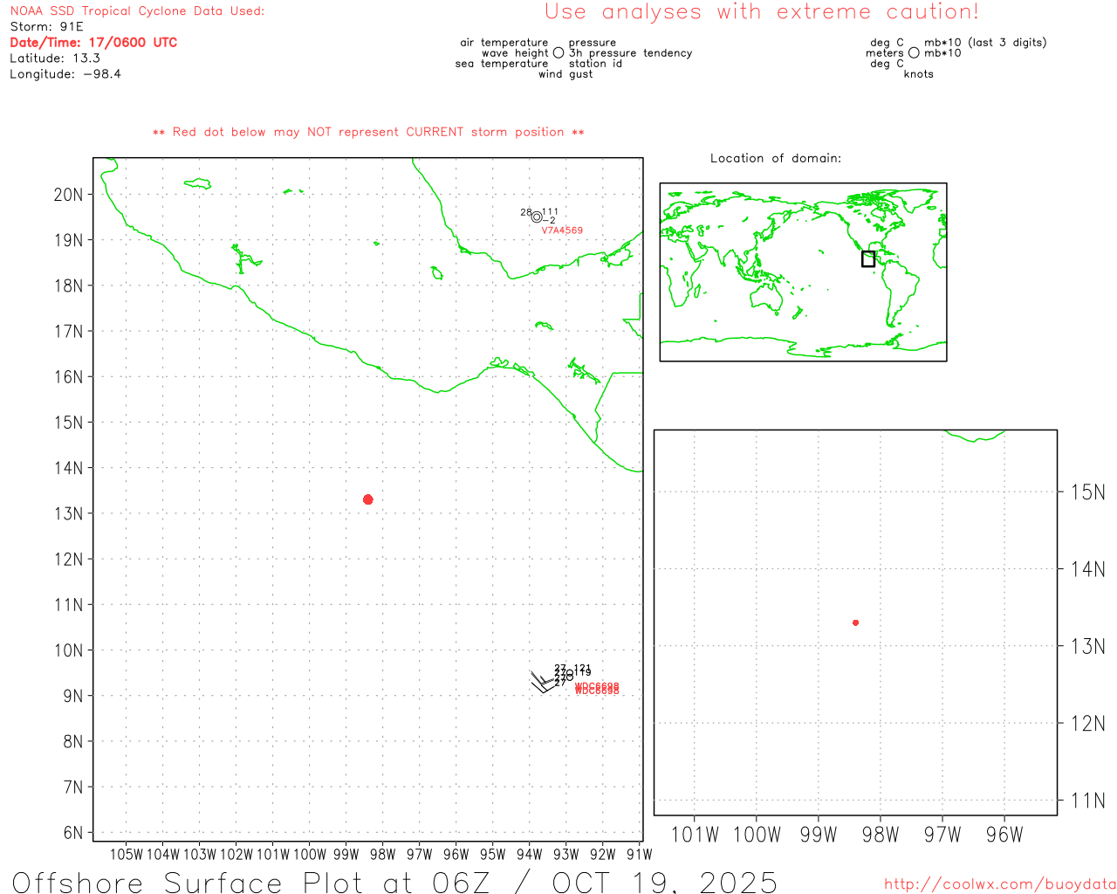The image size is (1117, 894).
Task: Click the 104W longitude label
Action: click(163, 854)
